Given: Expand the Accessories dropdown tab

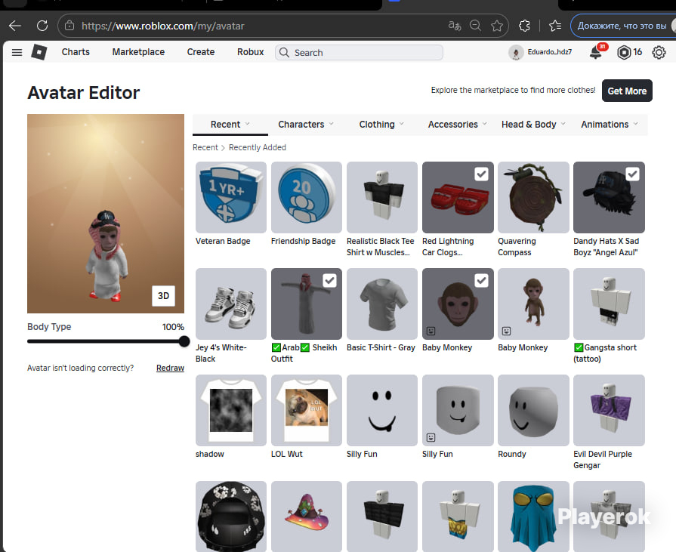Looking at the screenshot, I should pyautogui.click(x=456, y=125).
